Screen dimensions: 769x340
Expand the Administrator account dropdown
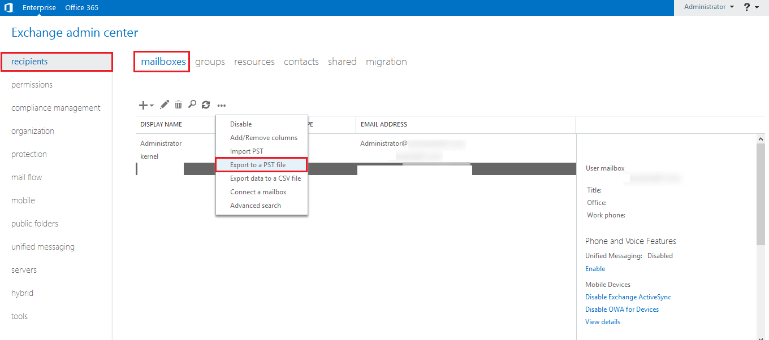(x=708, y=7)
